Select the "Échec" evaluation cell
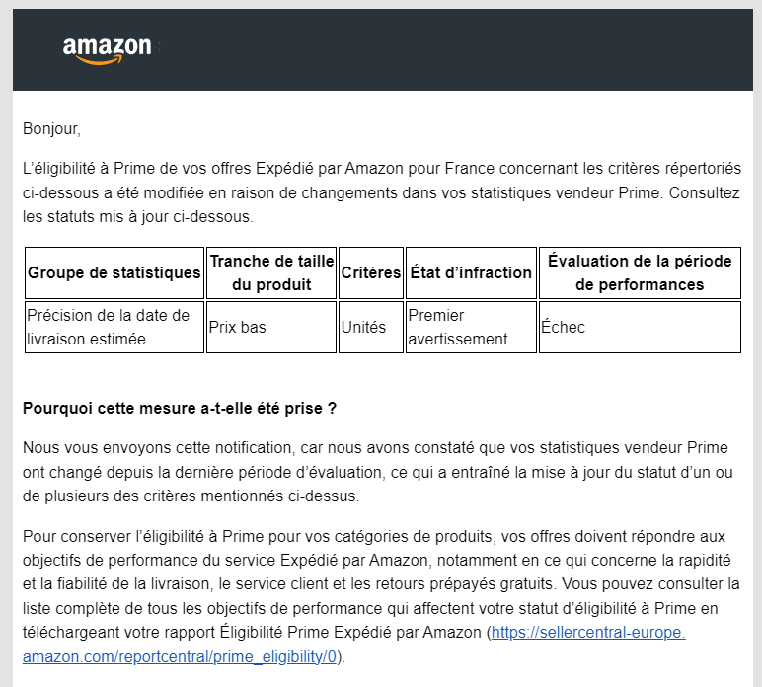762x687 pixels. pos(640,327)
